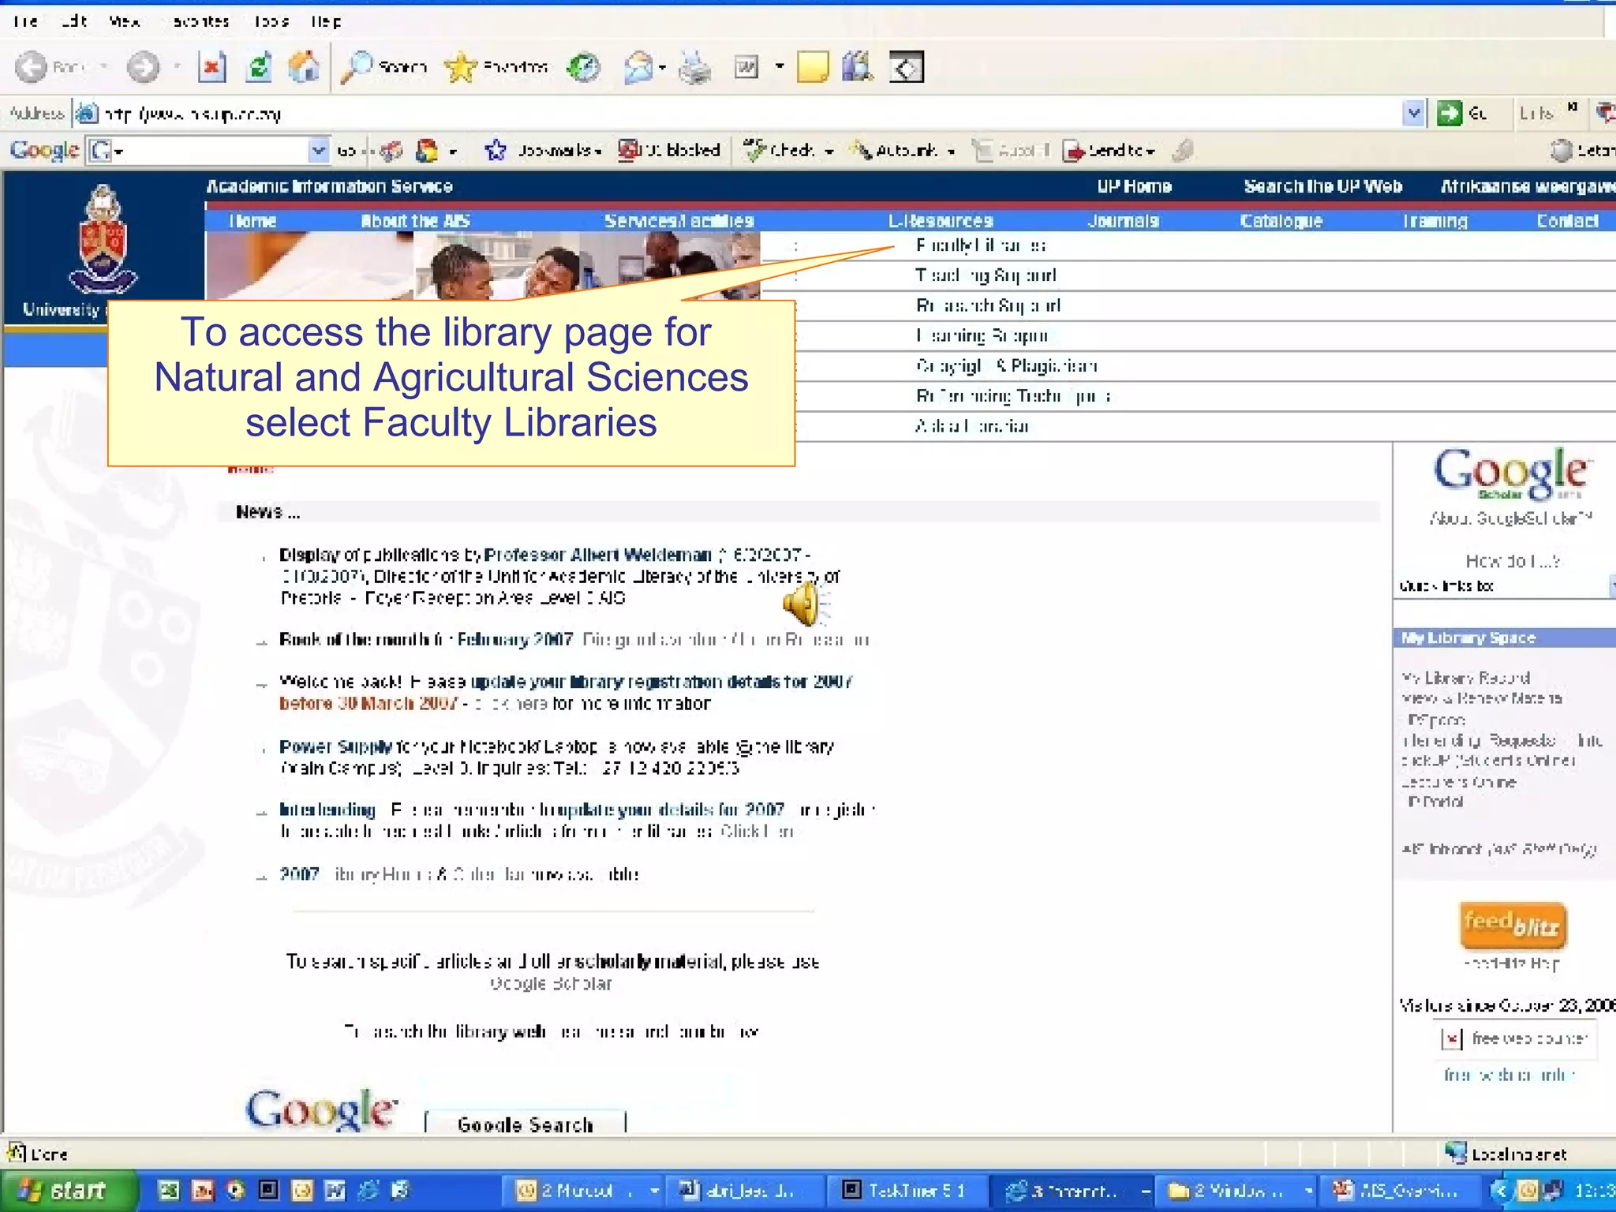Expand the Mail button dropdown arrow
1616x1212 pixels.
662,69
